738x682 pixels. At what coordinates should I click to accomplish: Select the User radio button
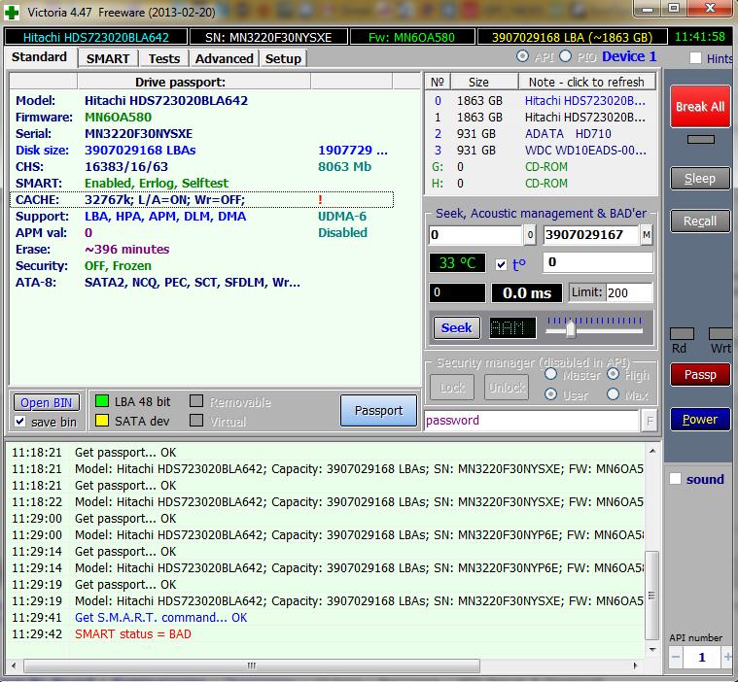[550, 394]
